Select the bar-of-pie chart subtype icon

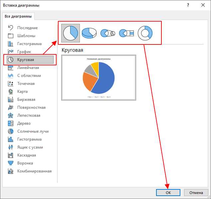(x=126, y=33)
